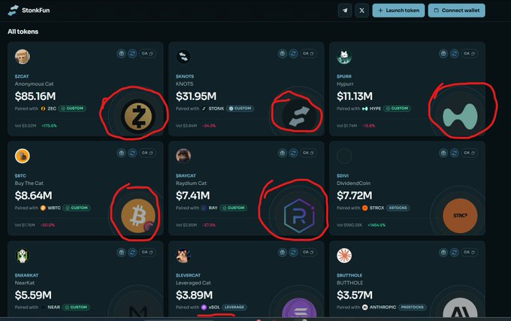Open the BUTTHOLE token avatar
The image size is (511, 321).
tap(344, 256)
